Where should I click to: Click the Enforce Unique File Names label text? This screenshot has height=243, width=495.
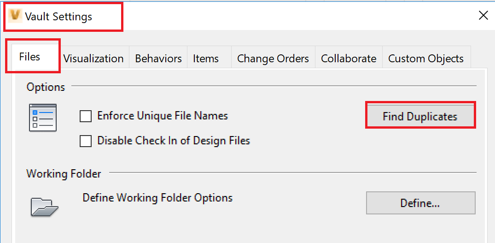tap(163, 116)
